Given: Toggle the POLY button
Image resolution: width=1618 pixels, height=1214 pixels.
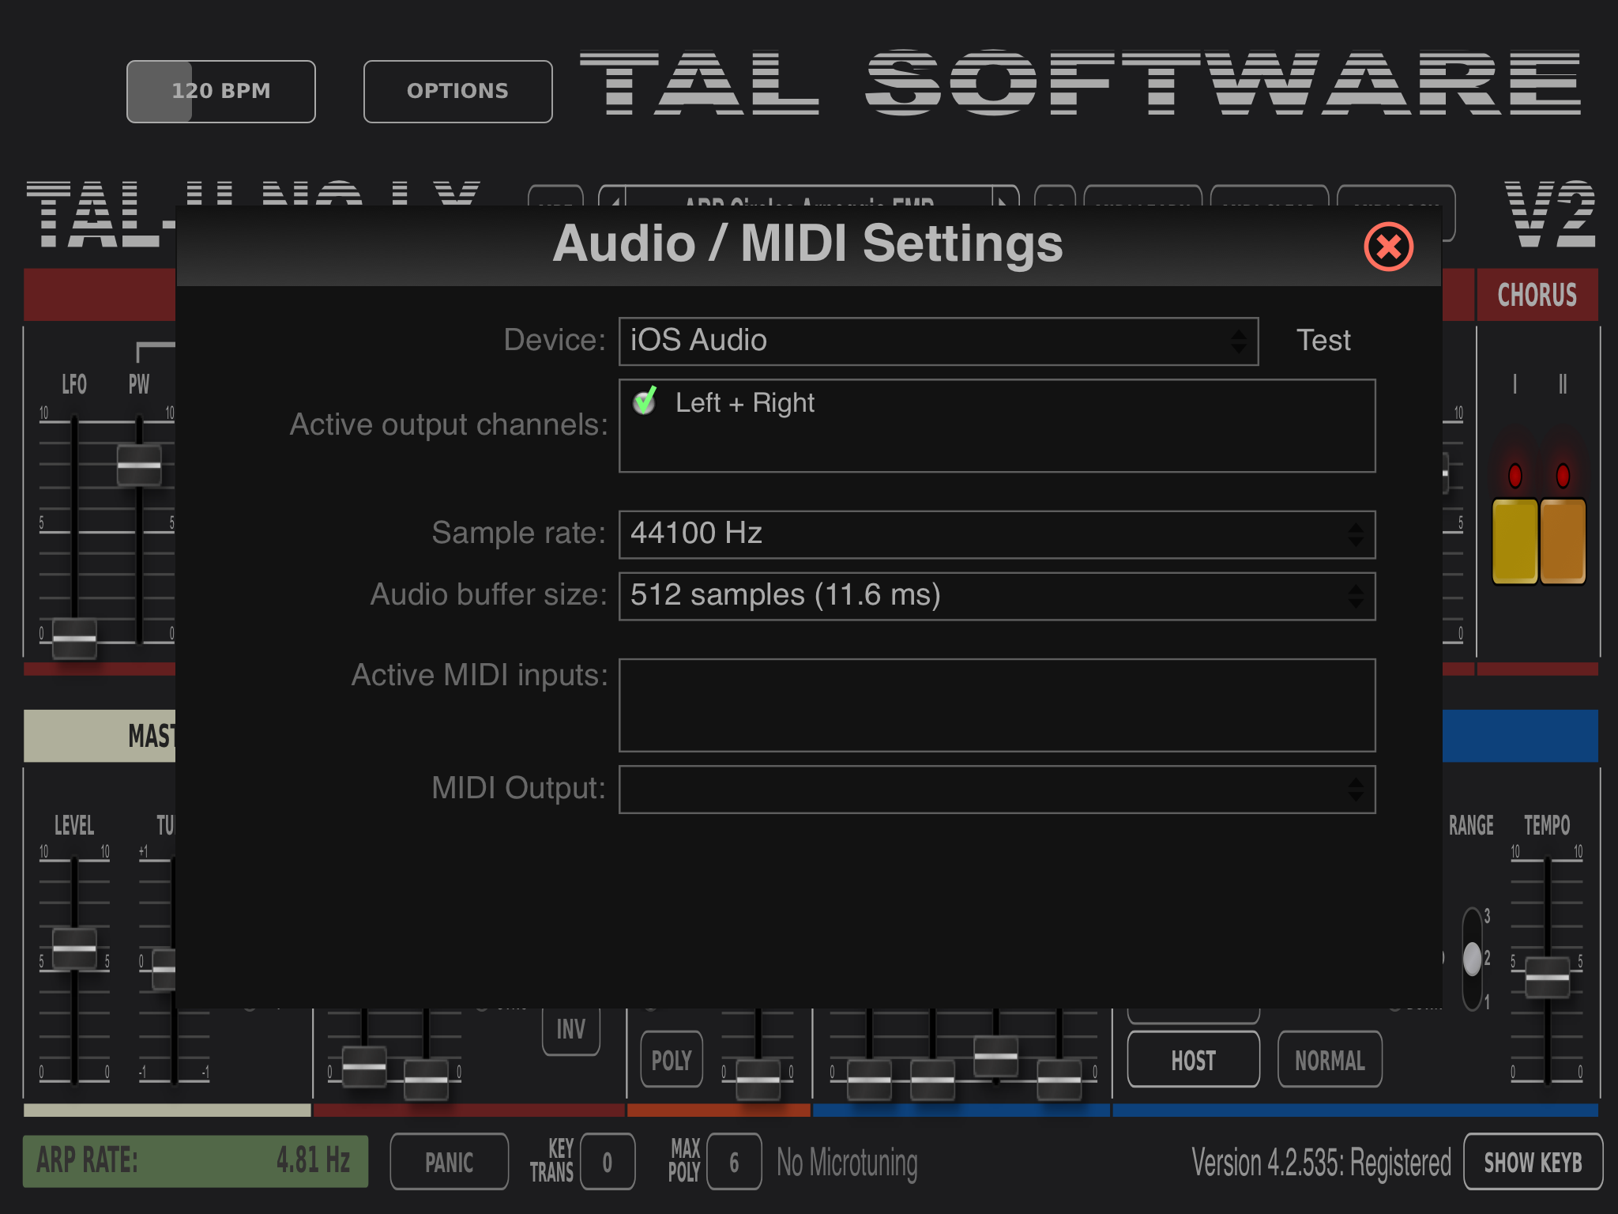Looking at the screenshot, I should [671, 1060].
